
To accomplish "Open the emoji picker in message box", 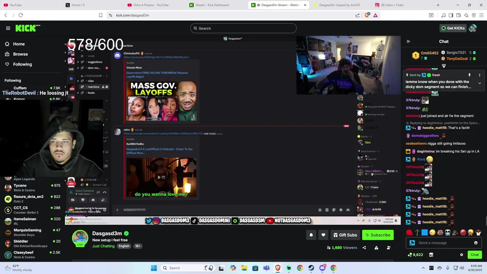I will coord(476,243).
